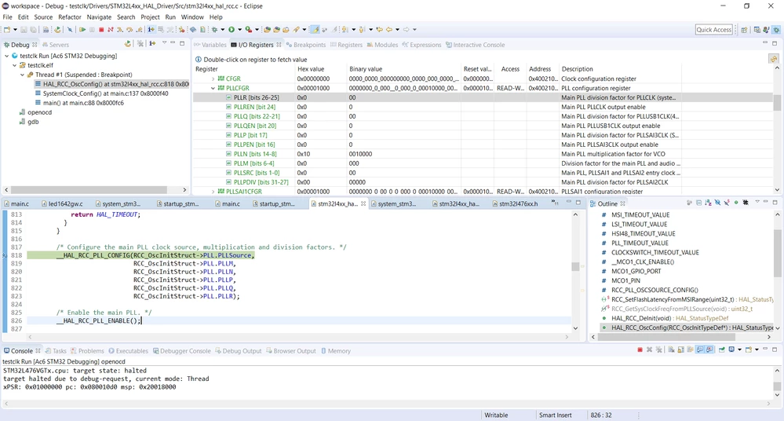Click Restart icon in Debug view toolbar

[128, 44]
